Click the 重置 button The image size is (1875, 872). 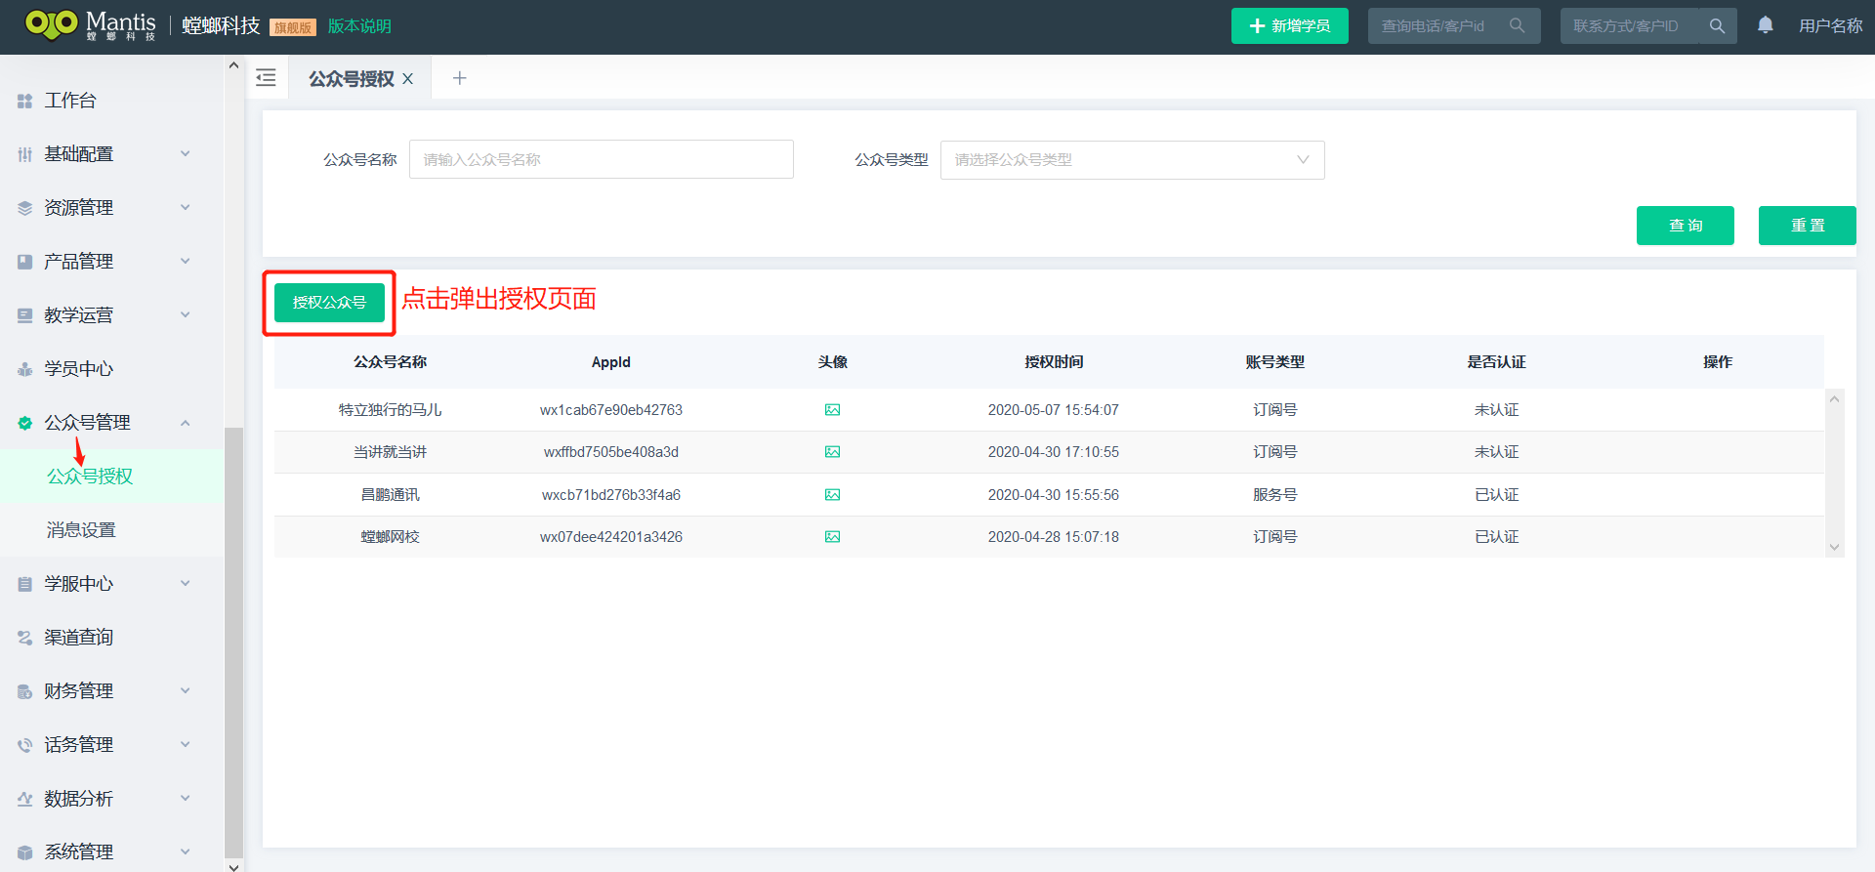(x=1807, y=226)
